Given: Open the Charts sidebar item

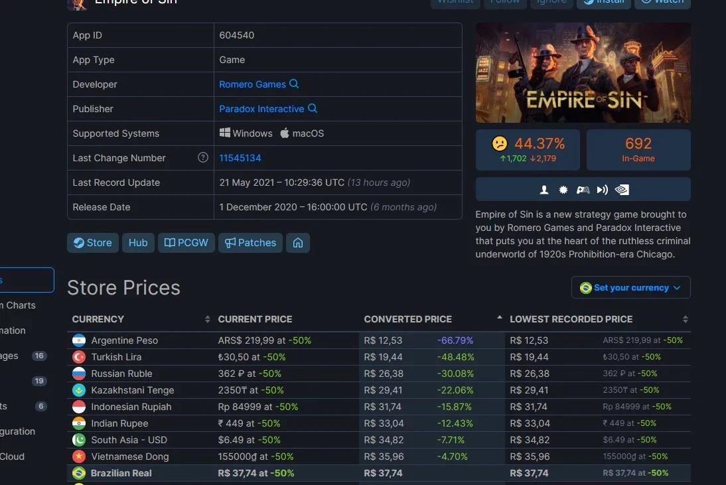Looking at the screenshot, I should point(19,305).
